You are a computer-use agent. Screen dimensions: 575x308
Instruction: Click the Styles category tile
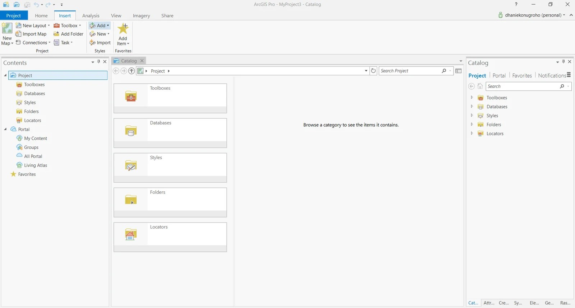(x=170, y=168)
